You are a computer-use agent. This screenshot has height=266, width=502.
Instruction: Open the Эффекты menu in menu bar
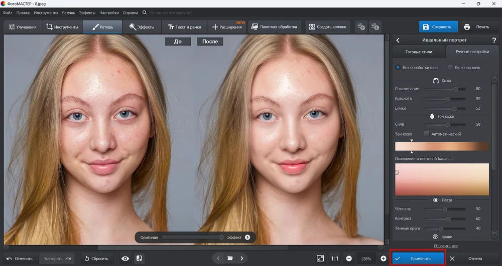pos(87,13)
